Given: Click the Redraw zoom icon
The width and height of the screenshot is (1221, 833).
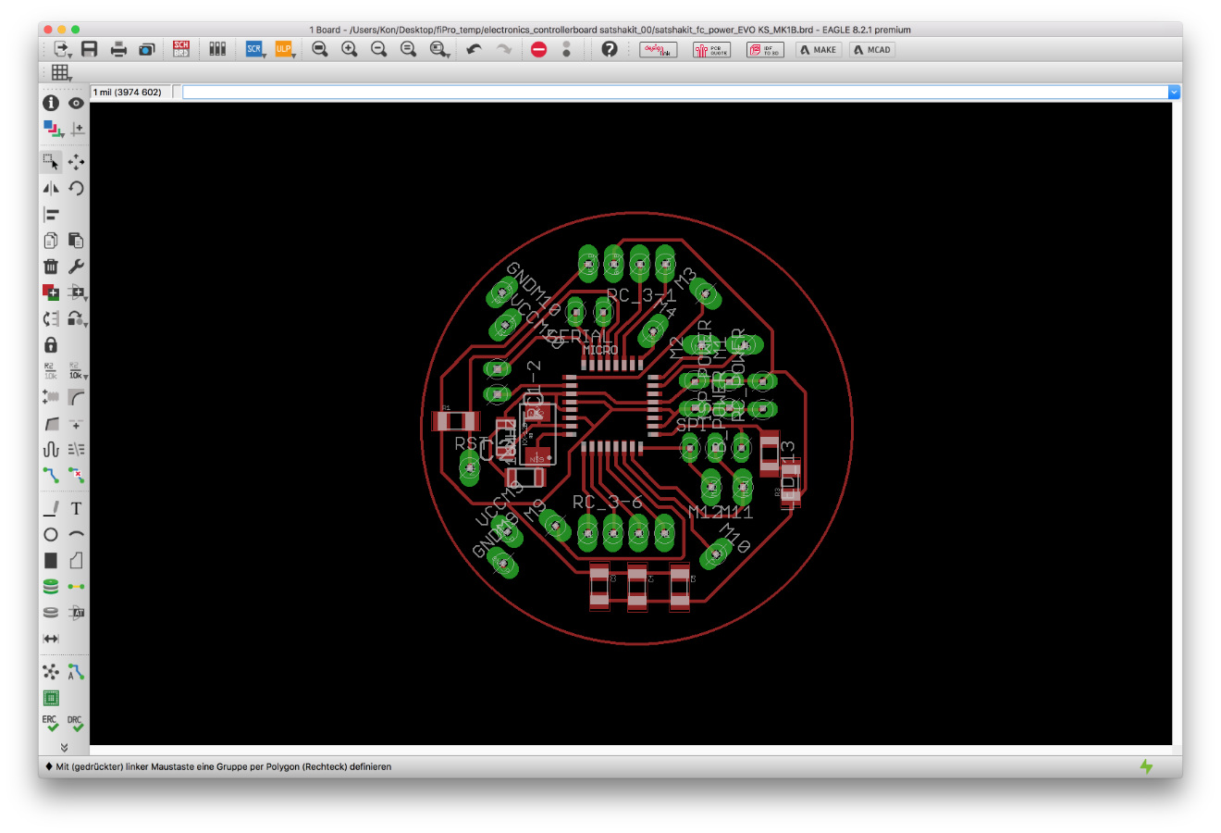Looking at the screenshot, I should pyautogui.click(x=408, y=49).
